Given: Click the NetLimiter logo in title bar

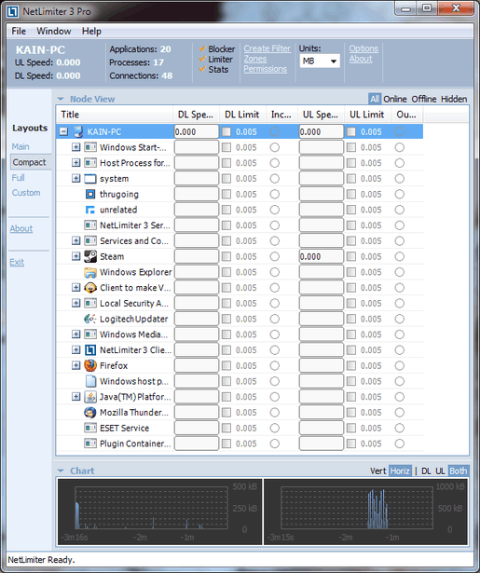Looking at the screenshot, I should pos(12,11).
